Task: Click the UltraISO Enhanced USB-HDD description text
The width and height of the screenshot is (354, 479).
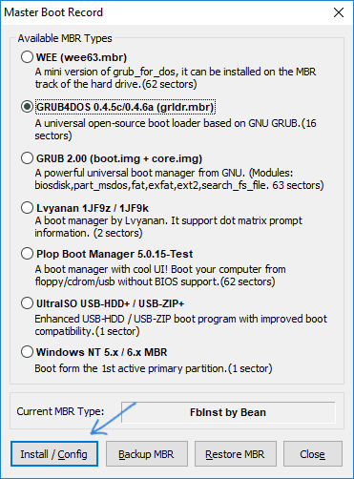Action: pyautogui.click(x=181, y=325)
